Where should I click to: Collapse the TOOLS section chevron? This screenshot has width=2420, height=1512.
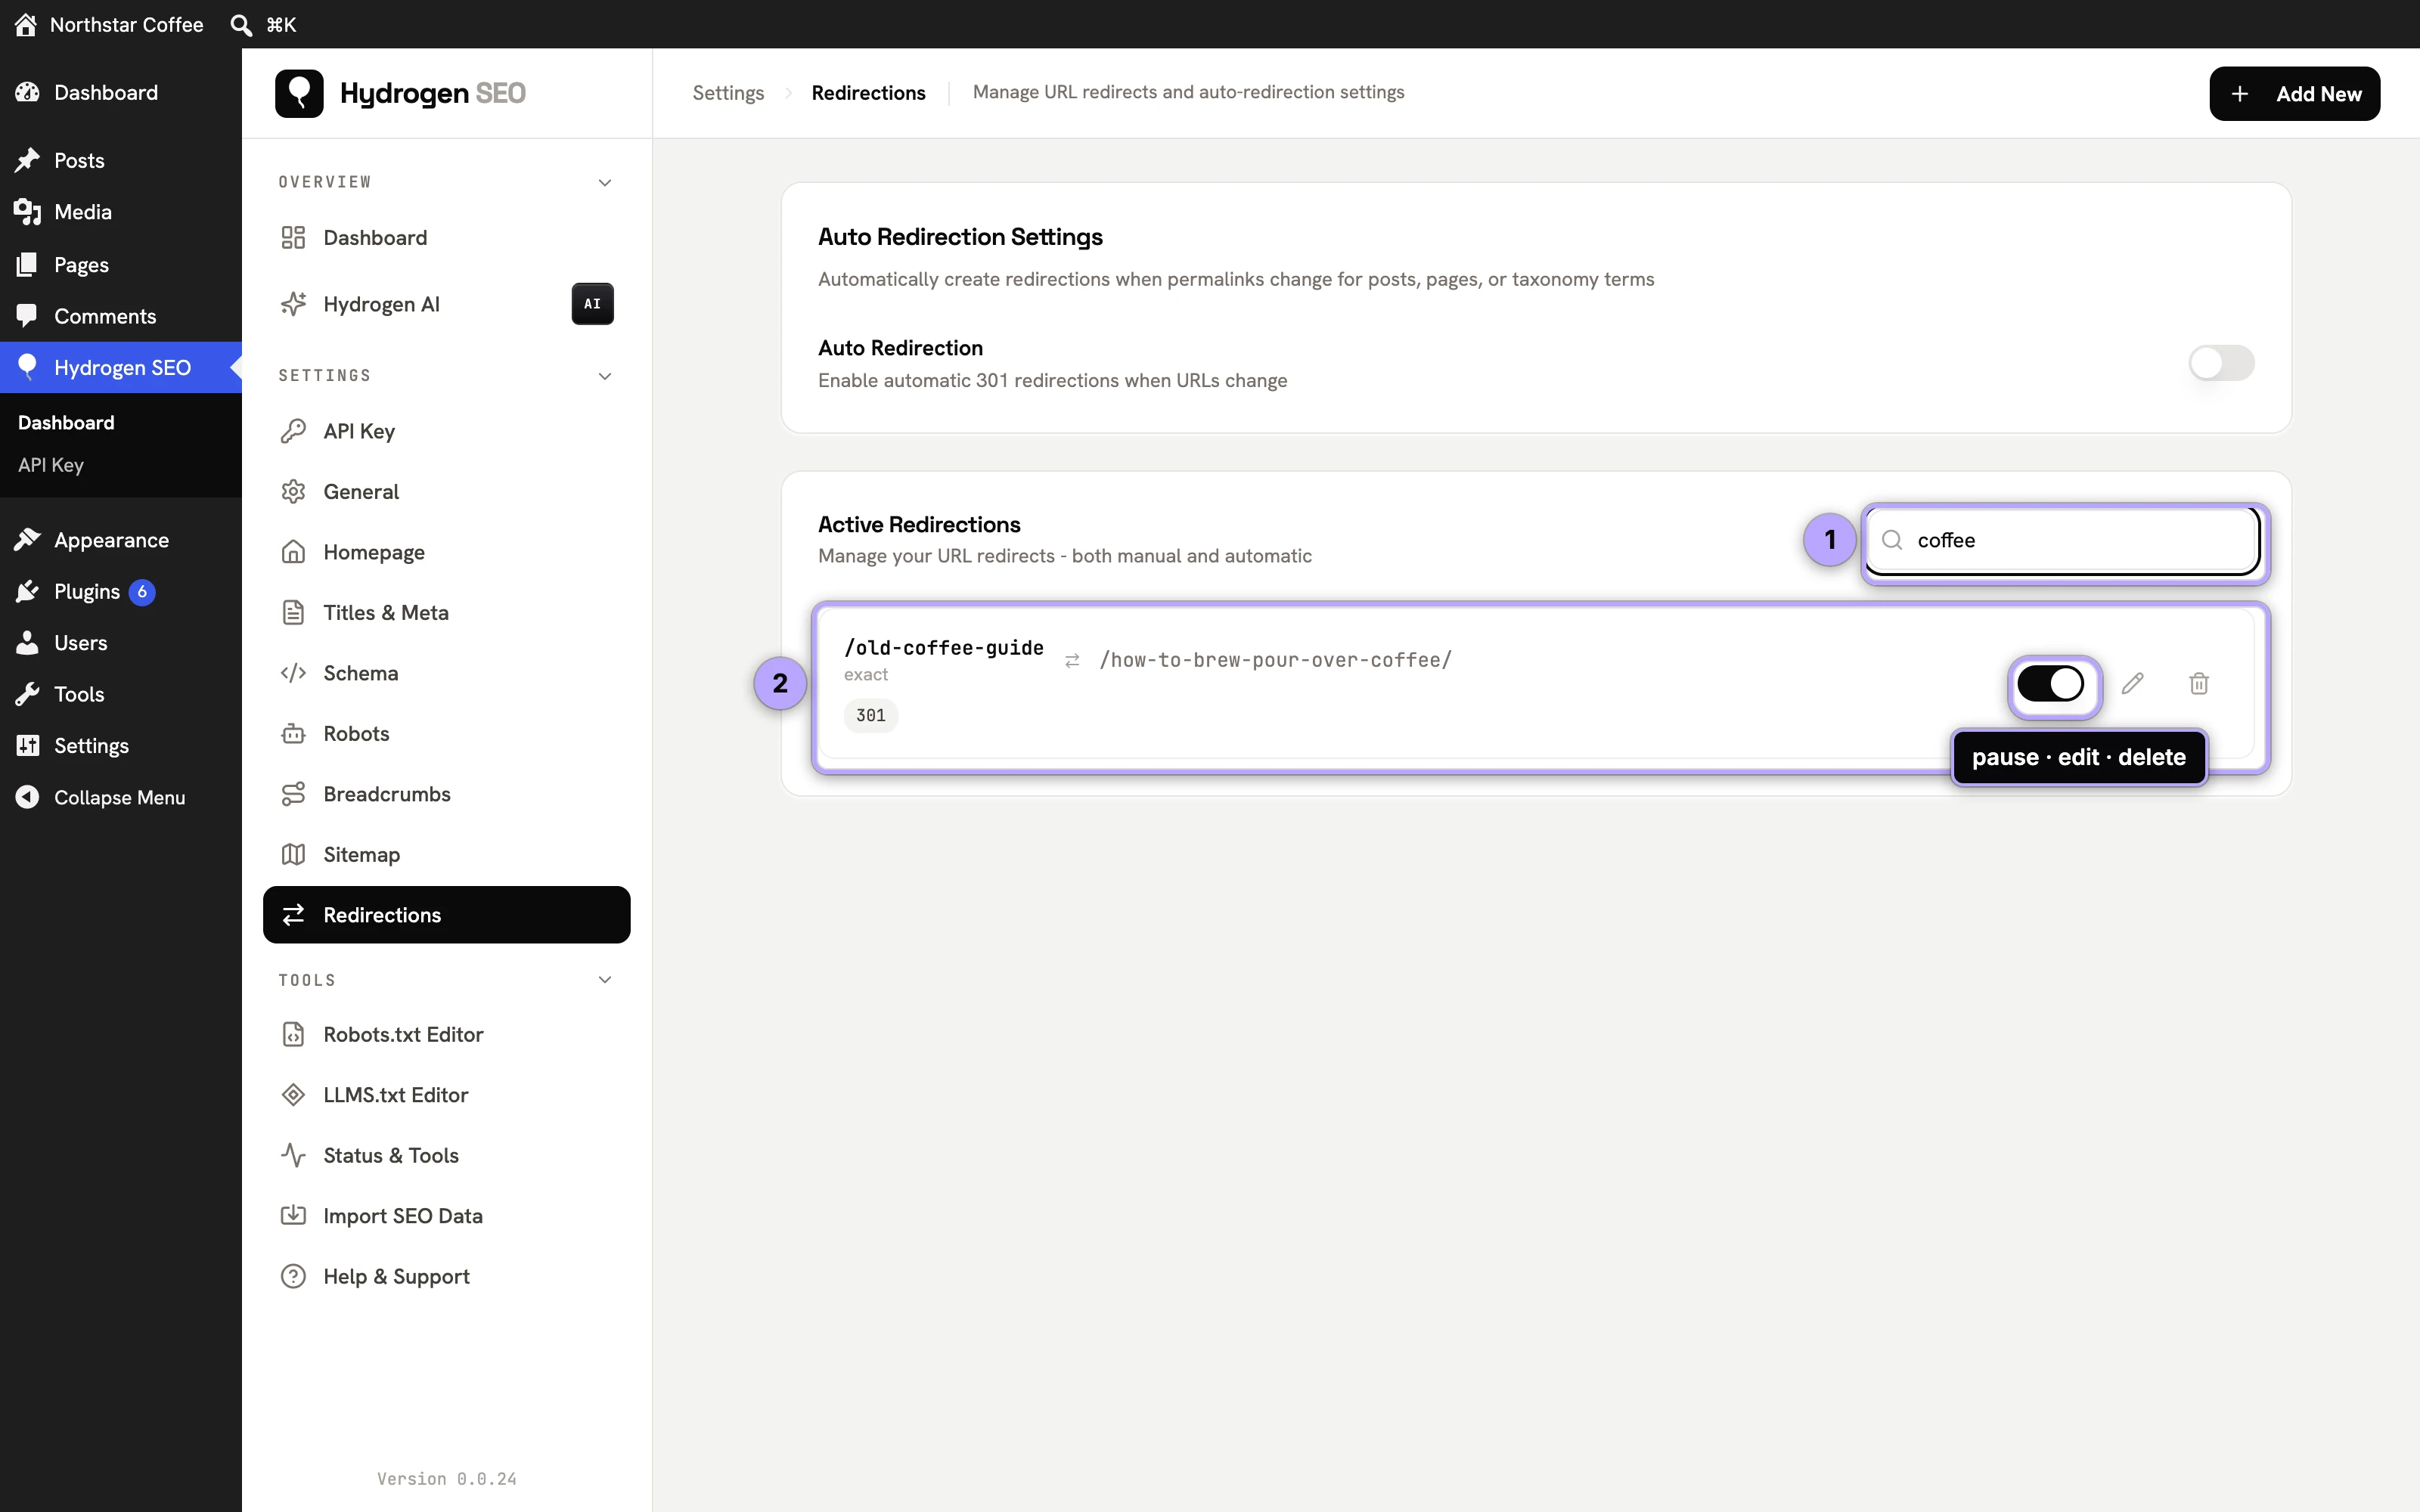(x=604, y=980)
